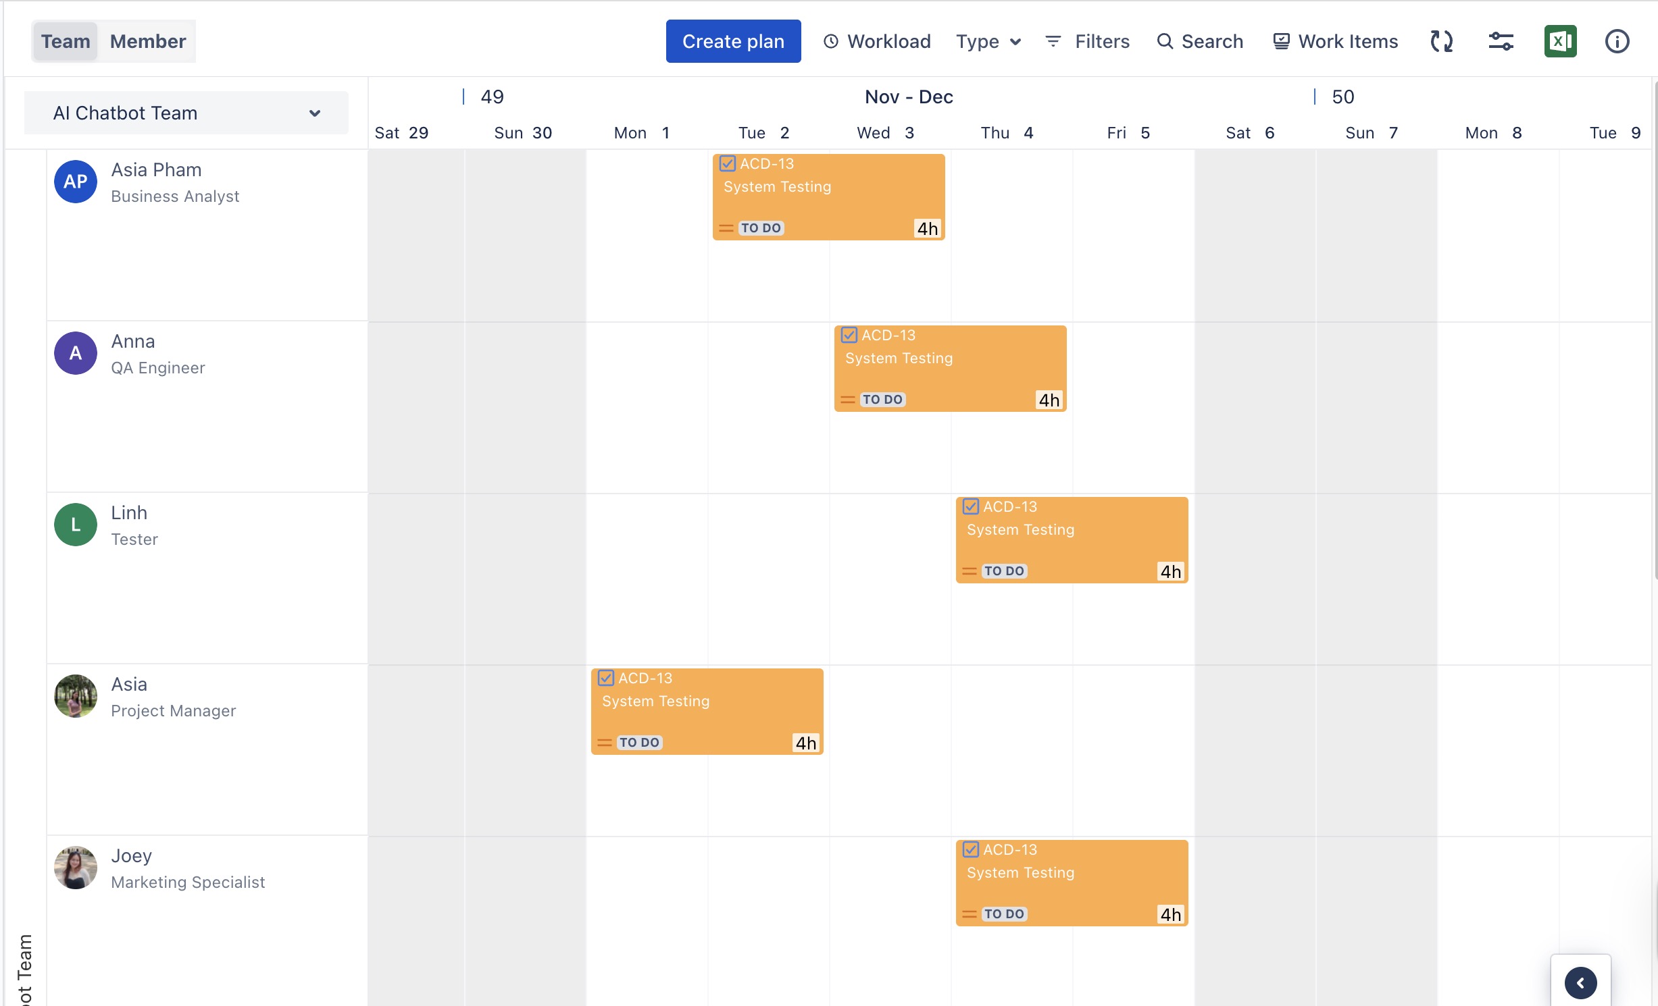The width and height of the screenshot is (1658, 1006).
Task: Switch to the Member tab
Action: click(x=148, y=41)
